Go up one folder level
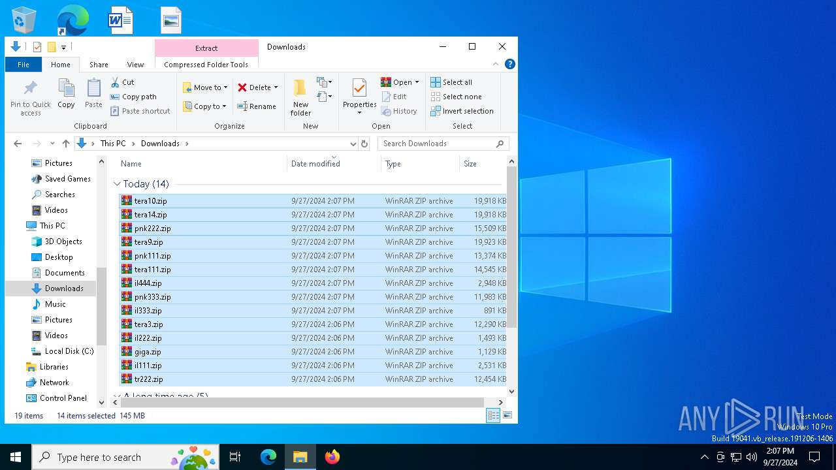 [66, 144]
